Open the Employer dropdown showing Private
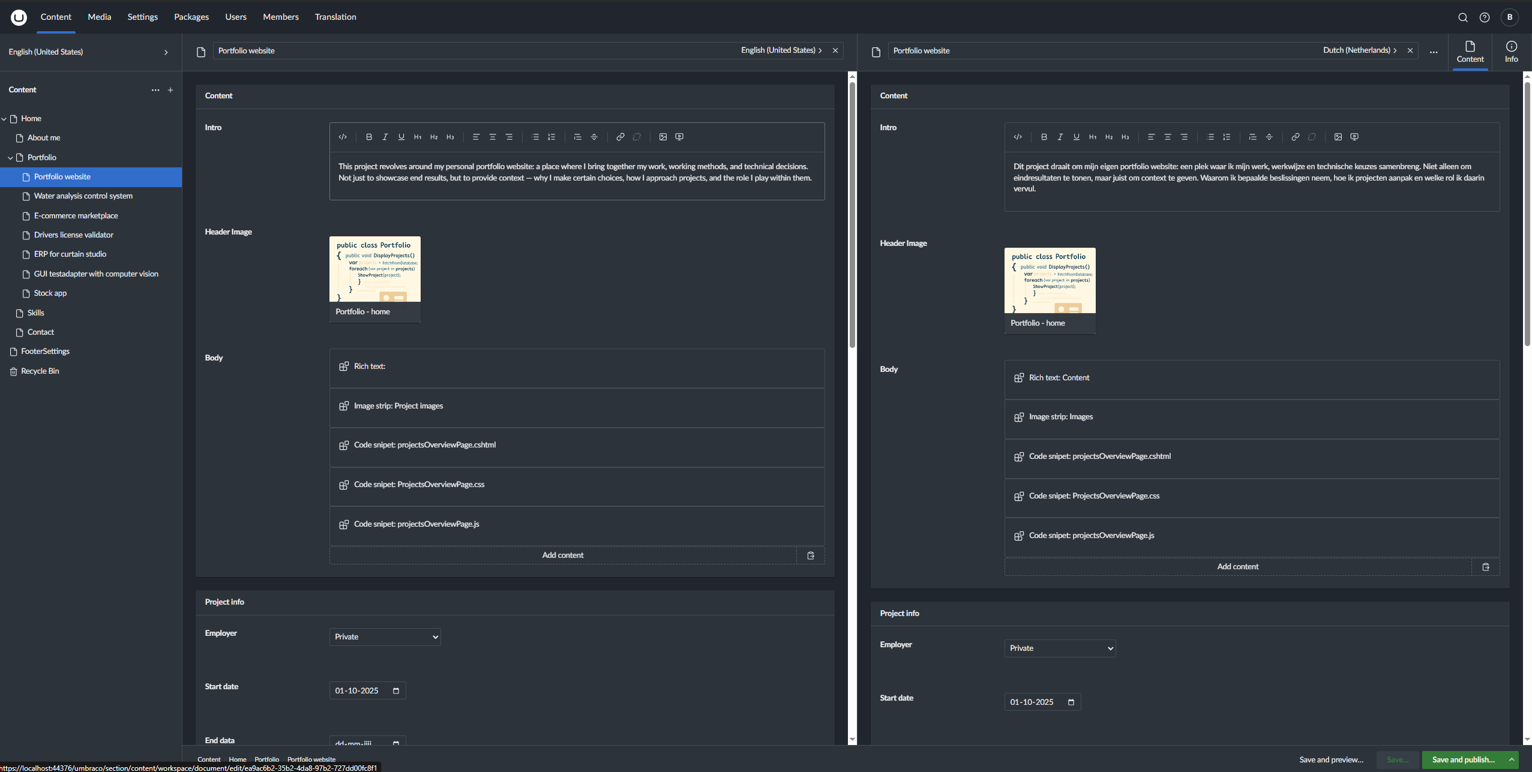1532x772 pixels. [385, 636]
